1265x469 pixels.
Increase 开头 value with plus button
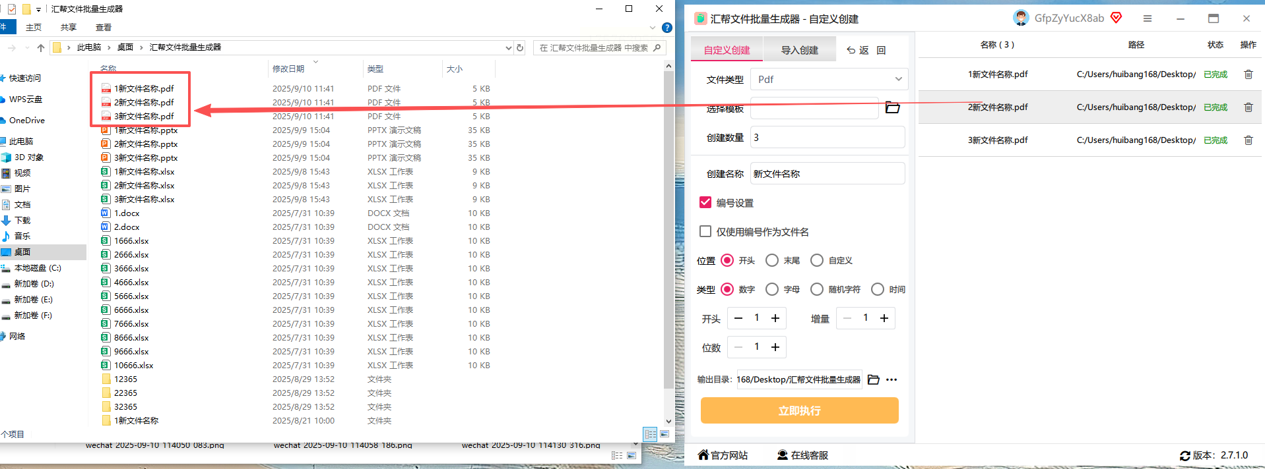pos(775,318)
